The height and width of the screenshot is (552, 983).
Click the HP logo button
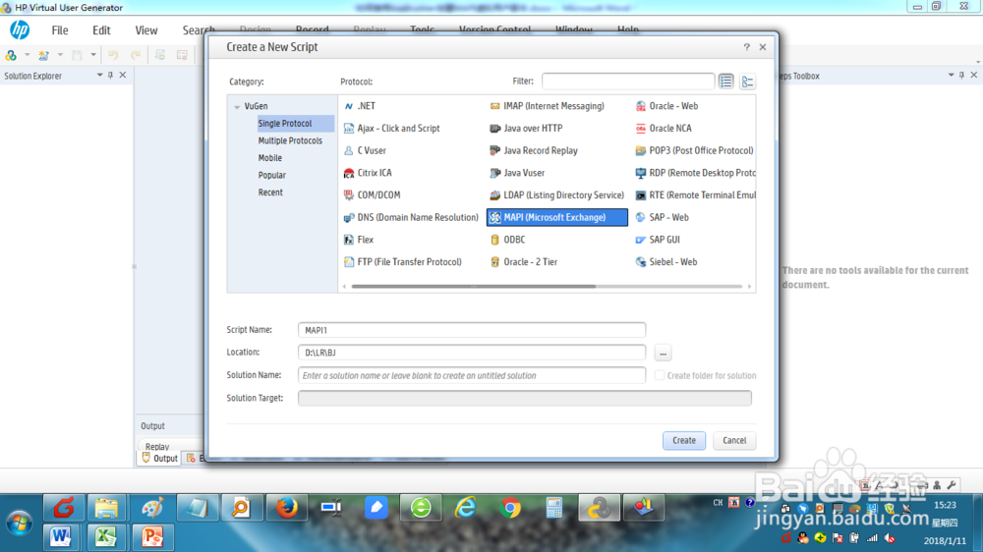click(x=20, y=30)
